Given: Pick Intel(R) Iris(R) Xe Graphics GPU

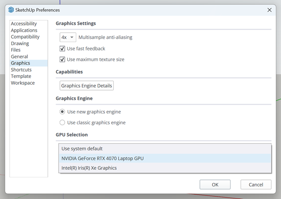Looking at the screenshot, I should (165, 168).
